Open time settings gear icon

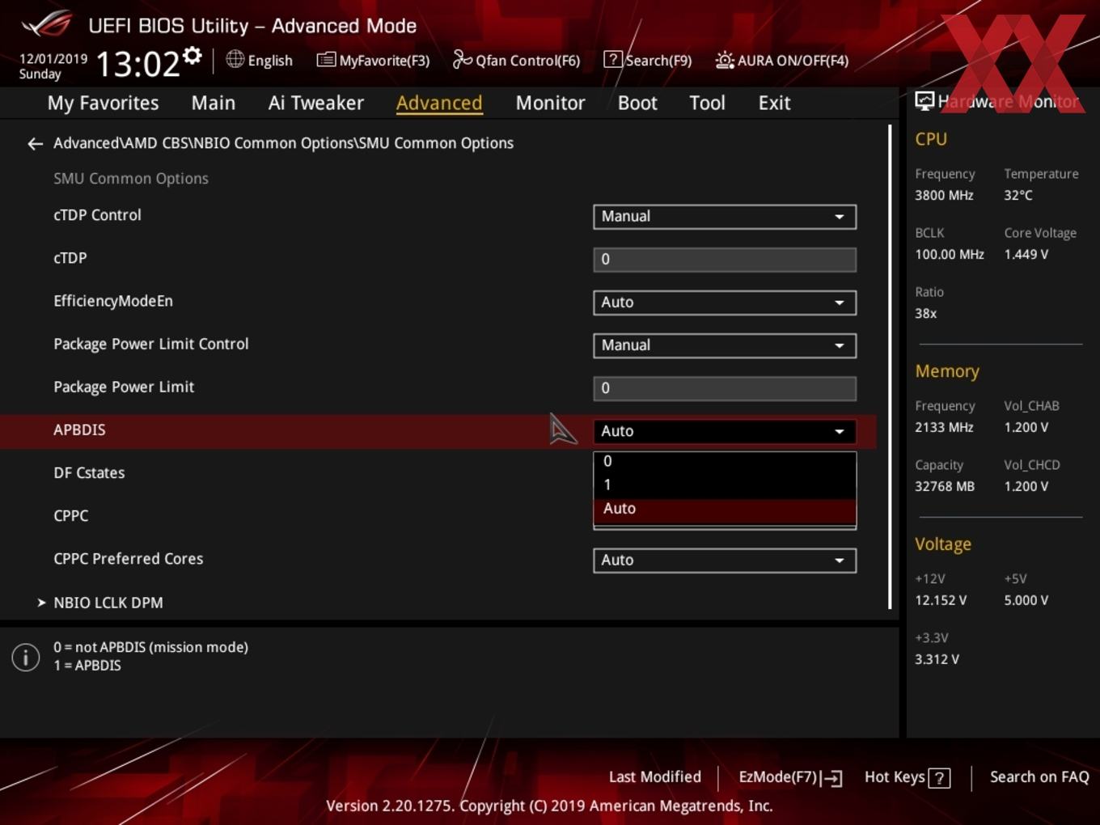pyautogui.click(x=192, y=55)
